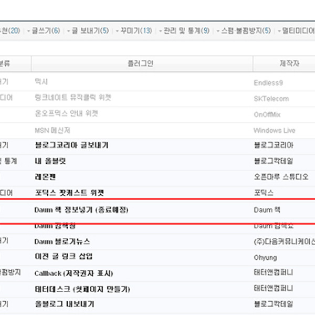Select the 링크네이트 뮤직클릭 위젯 plugin
The width and height of the screenshot is (315, 315).
(73, 98)
